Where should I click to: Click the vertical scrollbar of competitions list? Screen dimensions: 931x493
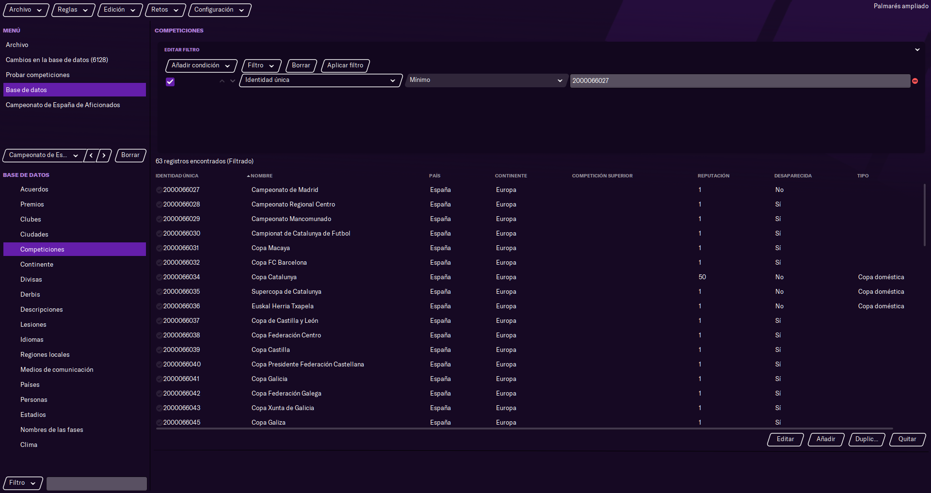925,215
